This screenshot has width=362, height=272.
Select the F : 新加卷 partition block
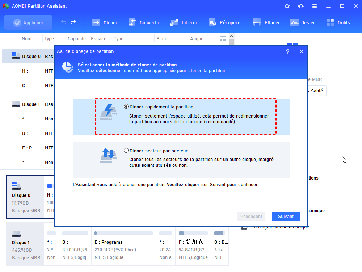point(193,246)
